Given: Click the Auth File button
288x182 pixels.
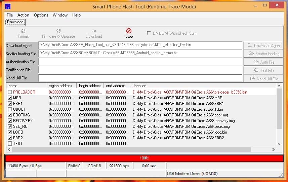Looking at the screenshot, I should [263, 62].
